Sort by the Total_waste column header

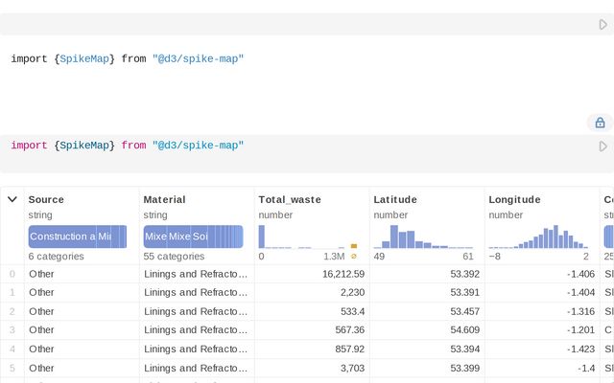point(290,199)
